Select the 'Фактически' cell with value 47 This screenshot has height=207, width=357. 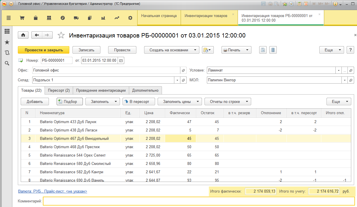click(x=180, y=122)
